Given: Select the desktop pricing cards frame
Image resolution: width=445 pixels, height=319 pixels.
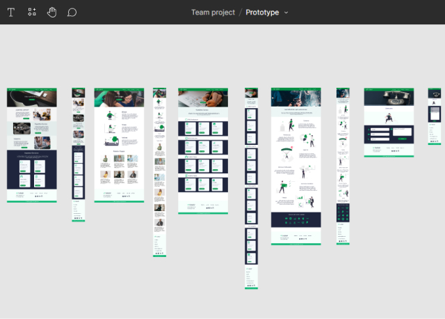Looking at the screenshot, I should point(203,151).
